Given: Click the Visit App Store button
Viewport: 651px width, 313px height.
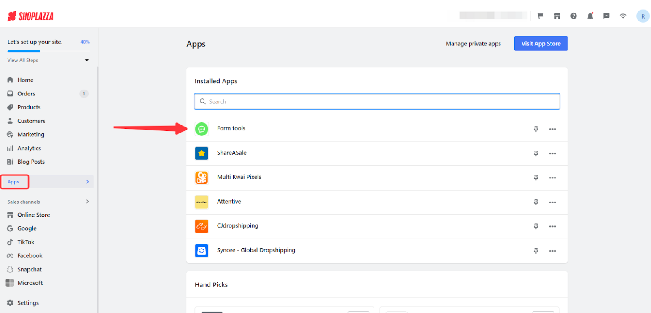Looking at the screenshot, I should (x=541, y=44).
